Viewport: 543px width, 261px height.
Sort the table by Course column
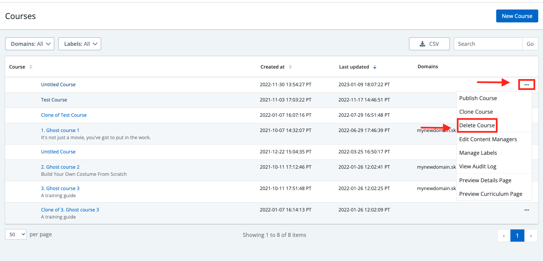click(x=31, y=67)
